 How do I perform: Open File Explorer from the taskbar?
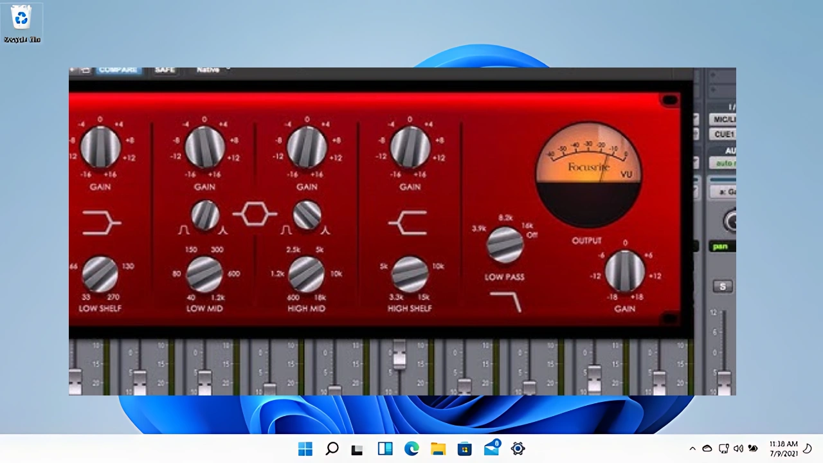point(439,449)
